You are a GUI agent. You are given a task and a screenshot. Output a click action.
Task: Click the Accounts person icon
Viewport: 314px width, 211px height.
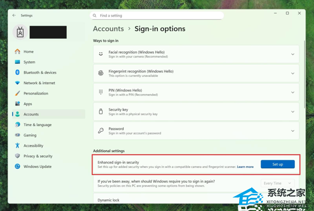(x=18, y=114)
